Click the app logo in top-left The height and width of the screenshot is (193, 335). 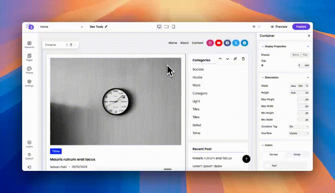tap(30, 27)
